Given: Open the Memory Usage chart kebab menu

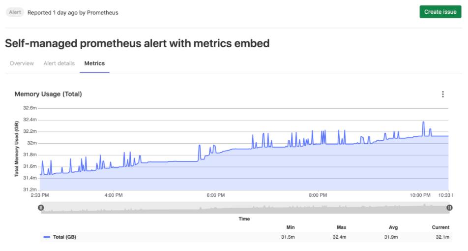Looking at the screenshot, I should tap(443, 94).
